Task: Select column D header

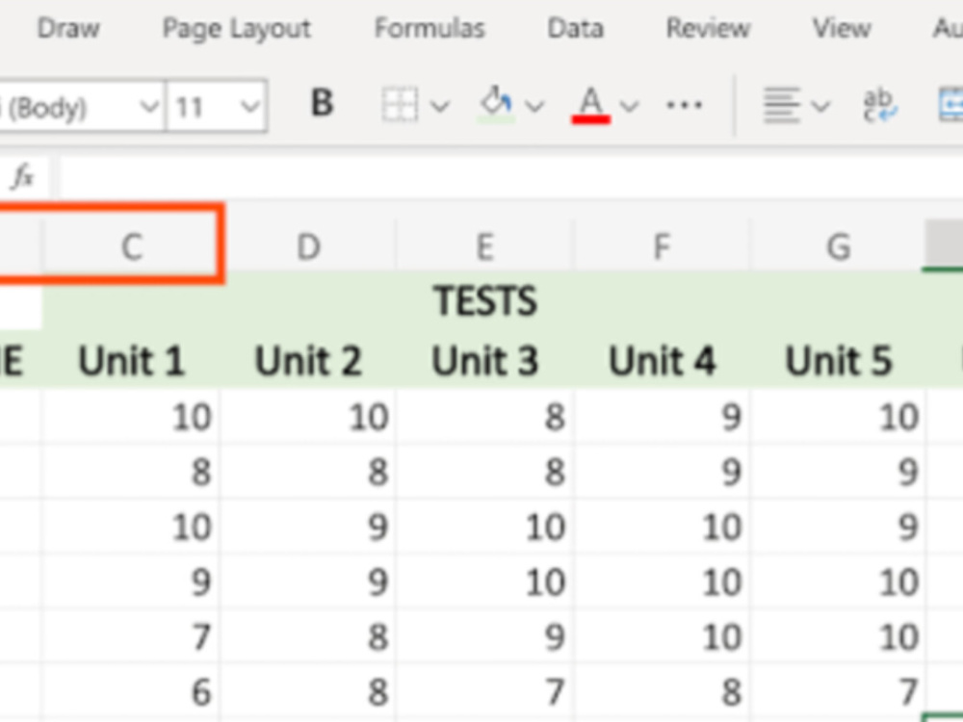Action: (x=308, y=246)
